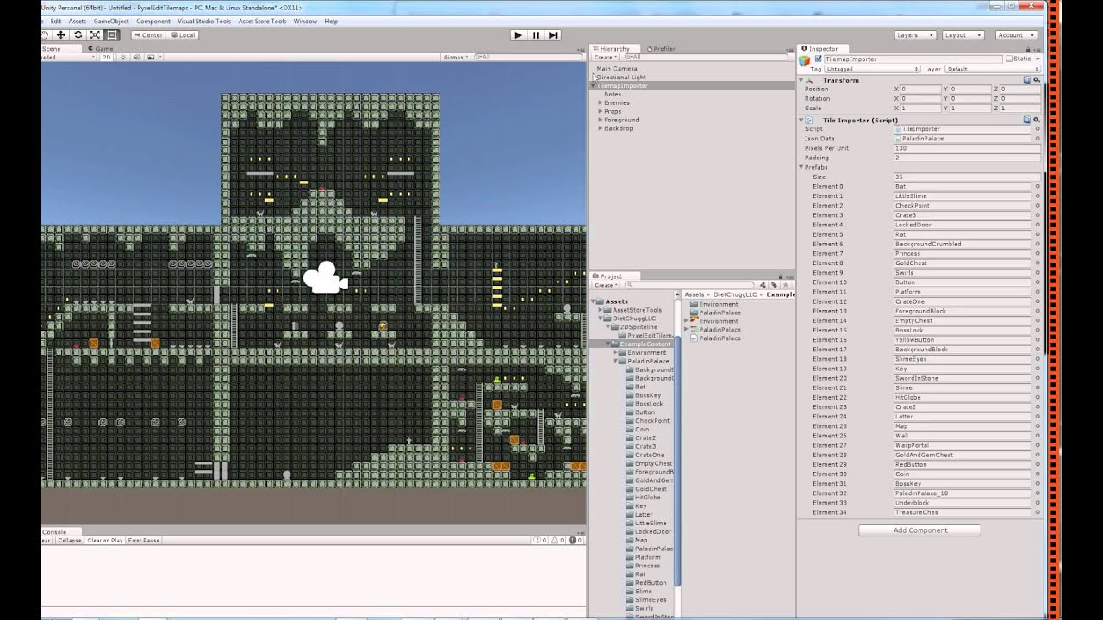Select the Move tool in toolbar

(x=60, y=35)
